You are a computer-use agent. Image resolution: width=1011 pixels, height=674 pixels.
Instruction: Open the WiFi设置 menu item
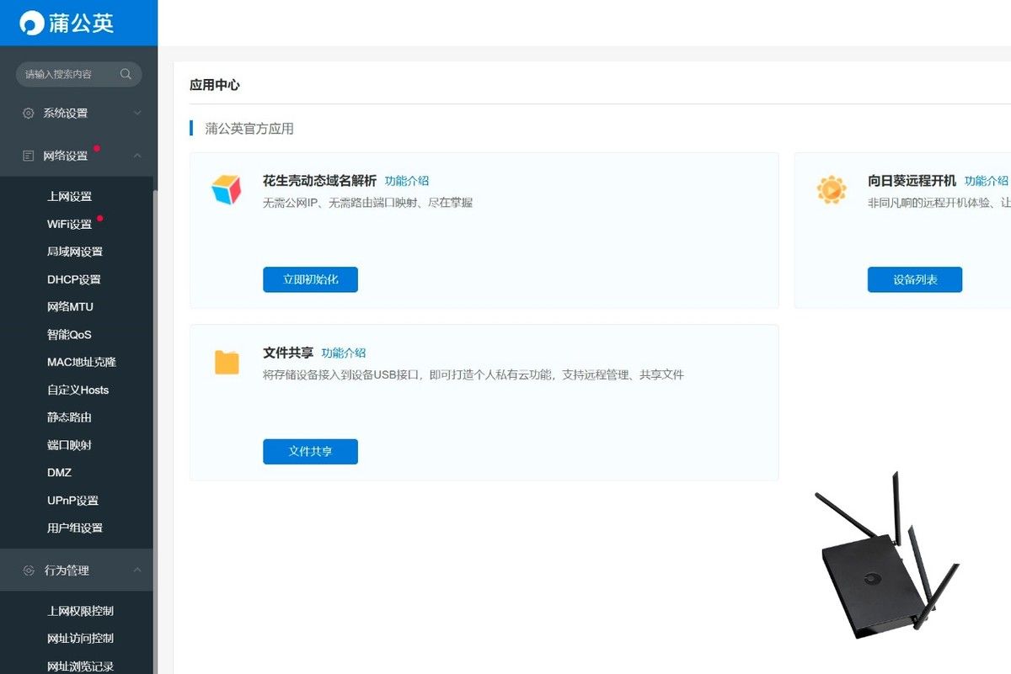click(x=69, y=225)
